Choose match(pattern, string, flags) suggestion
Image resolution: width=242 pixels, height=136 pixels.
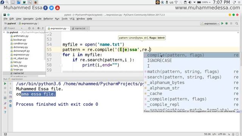192,71
